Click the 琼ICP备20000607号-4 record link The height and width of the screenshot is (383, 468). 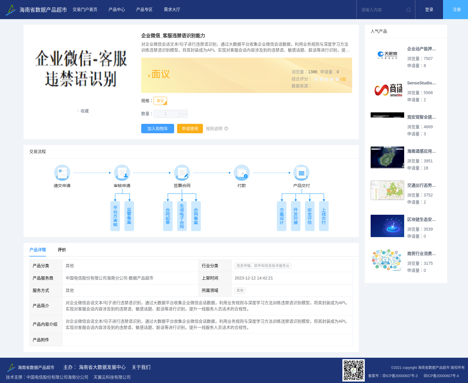(x=441, y=376)
